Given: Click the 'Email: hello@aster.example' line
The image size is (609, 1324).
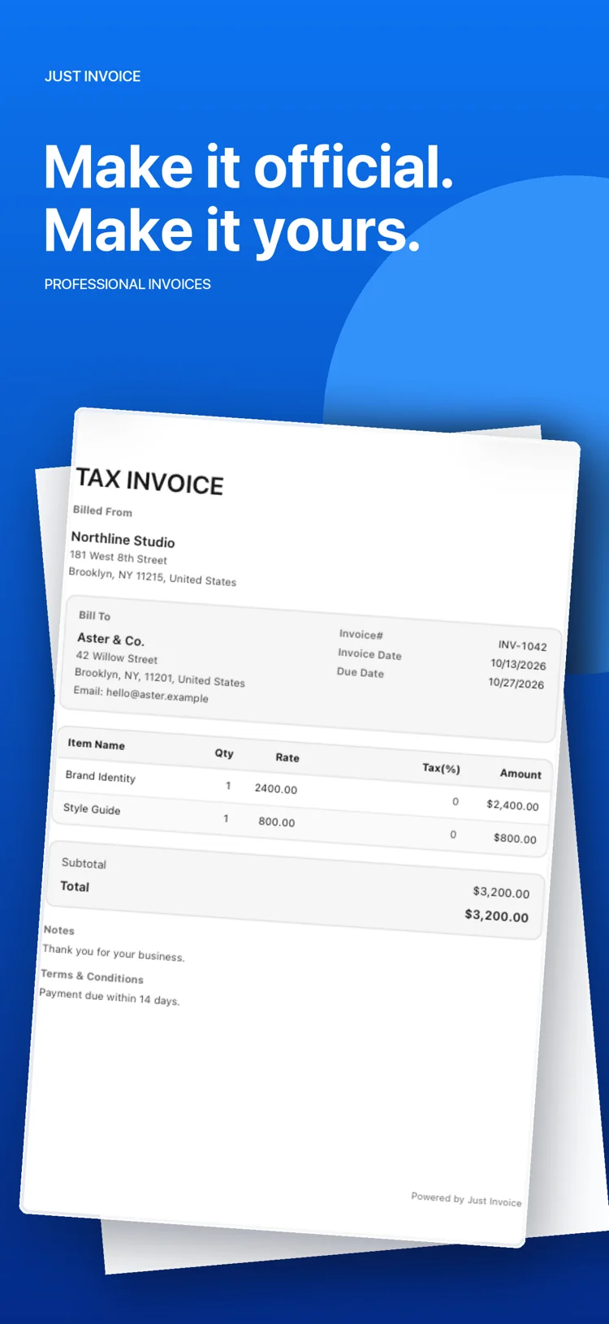Looking at the screenshot, I should pos(140,694).
